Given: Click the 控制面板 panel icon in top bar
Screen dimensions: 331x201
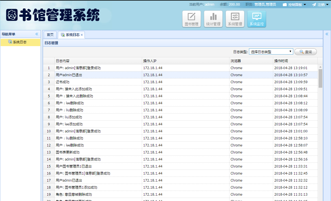Looking at the screenshot, I should pyautogui.click(x=285, y=4).
